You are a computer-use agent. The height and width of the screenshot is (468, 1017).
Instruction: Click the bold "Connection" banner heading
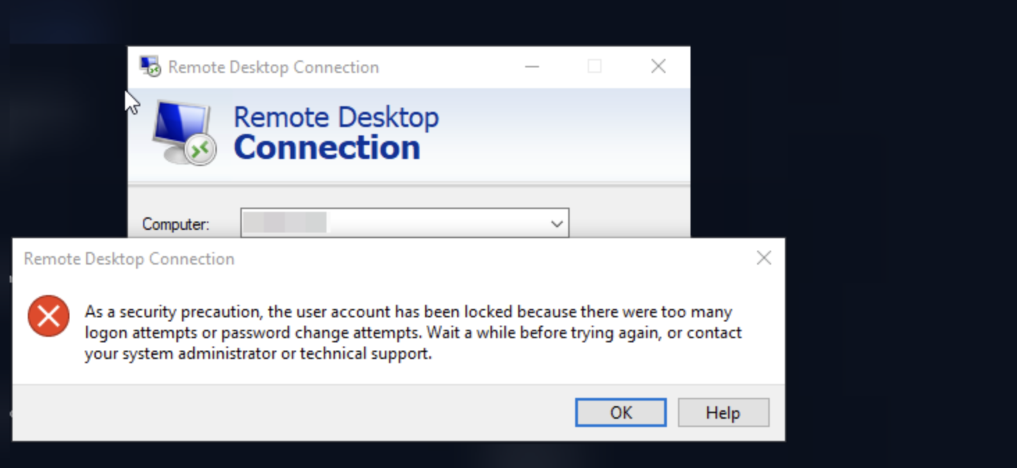point(326,148)
